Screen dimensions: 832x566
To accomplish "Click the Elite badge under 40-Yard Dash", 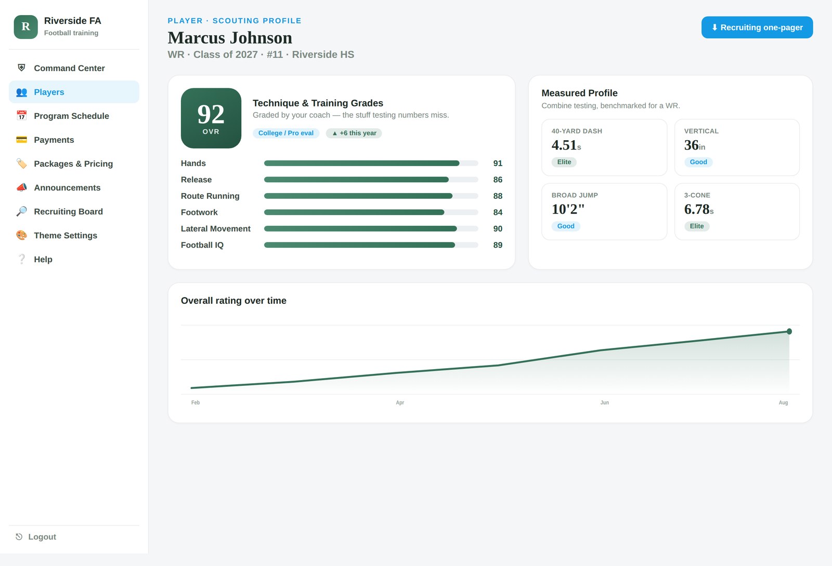I will click(564, 162).
